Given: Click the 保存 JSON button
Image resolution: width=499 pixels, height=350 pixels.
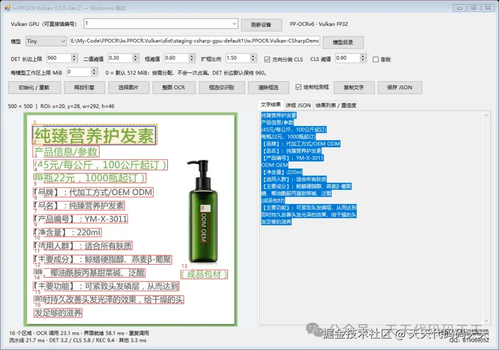Looking at the screenshot, I should (400, 87).
